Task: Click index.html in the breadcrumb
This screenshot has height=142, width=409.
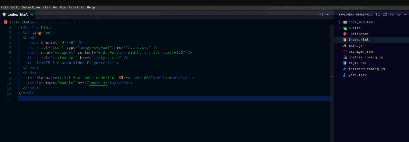Action: (x=19, y=22)
